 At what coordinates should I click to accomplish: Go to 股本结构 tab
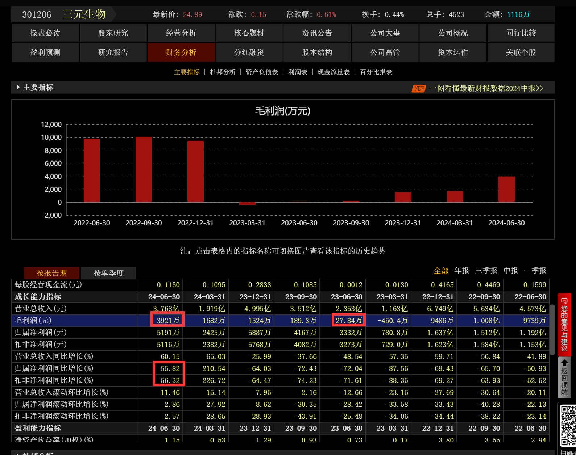point(317,53)
